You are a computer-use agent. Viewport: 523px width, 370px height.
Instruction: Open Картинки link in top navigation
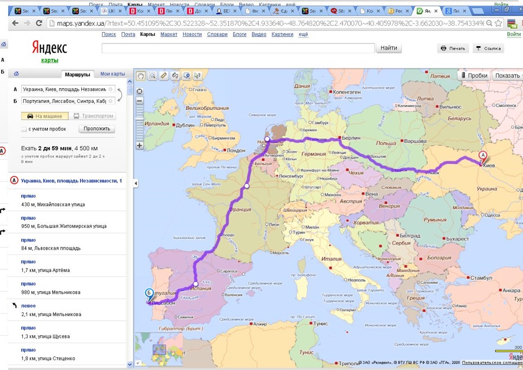pos(282,34)
